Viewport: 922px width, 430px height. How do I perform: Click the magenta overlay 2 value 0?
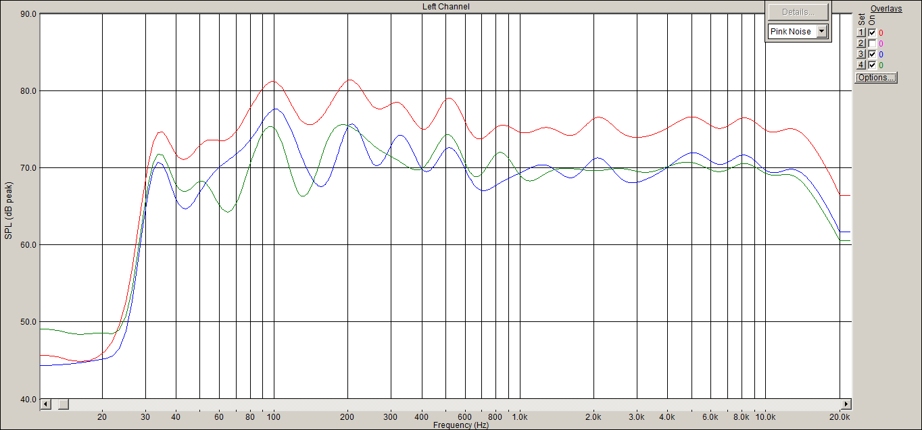tap(881, 43)
